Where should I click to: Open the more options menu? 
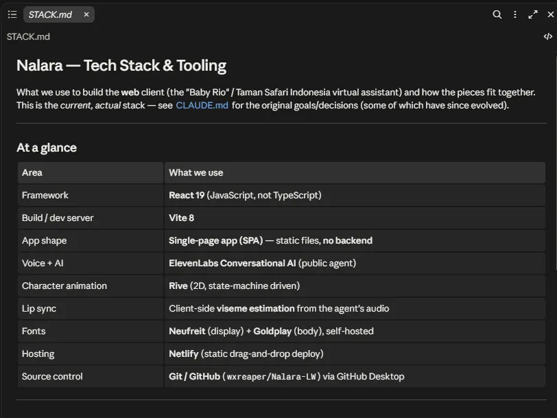click(515, 14)
